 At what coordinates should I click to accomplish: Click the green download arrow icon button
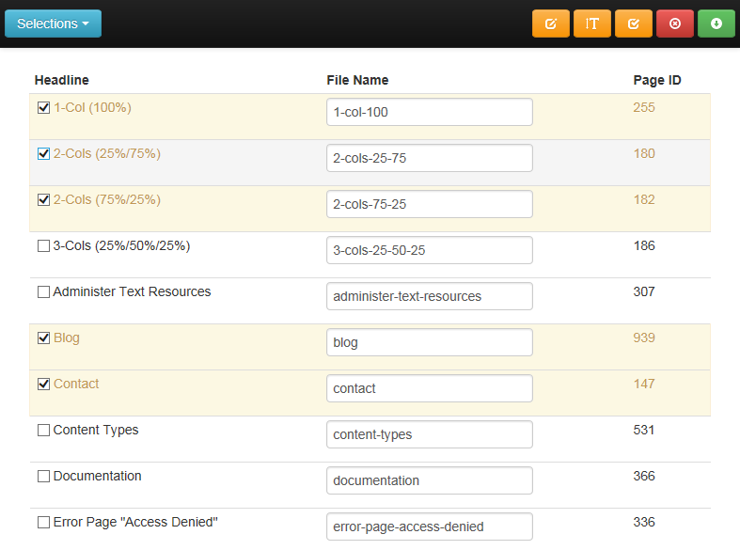pyautogui.click(x=716, y=24)
